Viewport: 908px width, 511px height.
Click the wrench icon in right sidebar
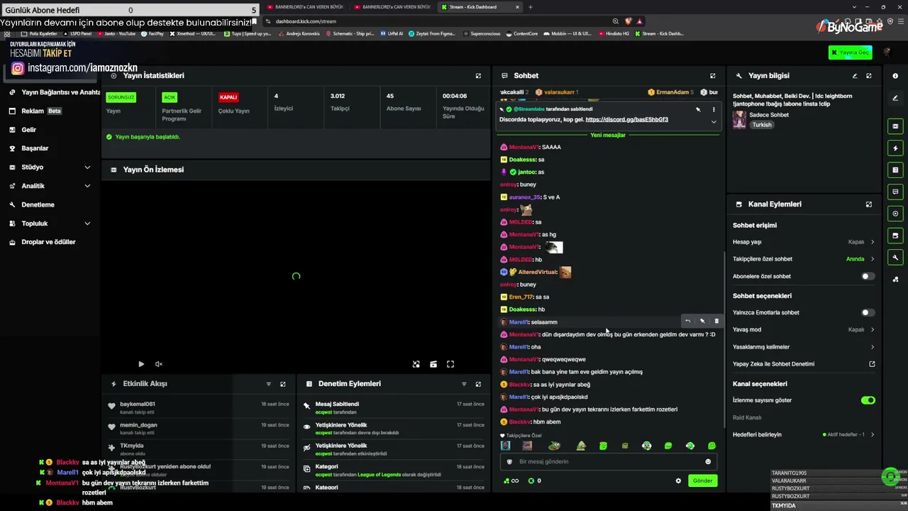tap(895, 257)
